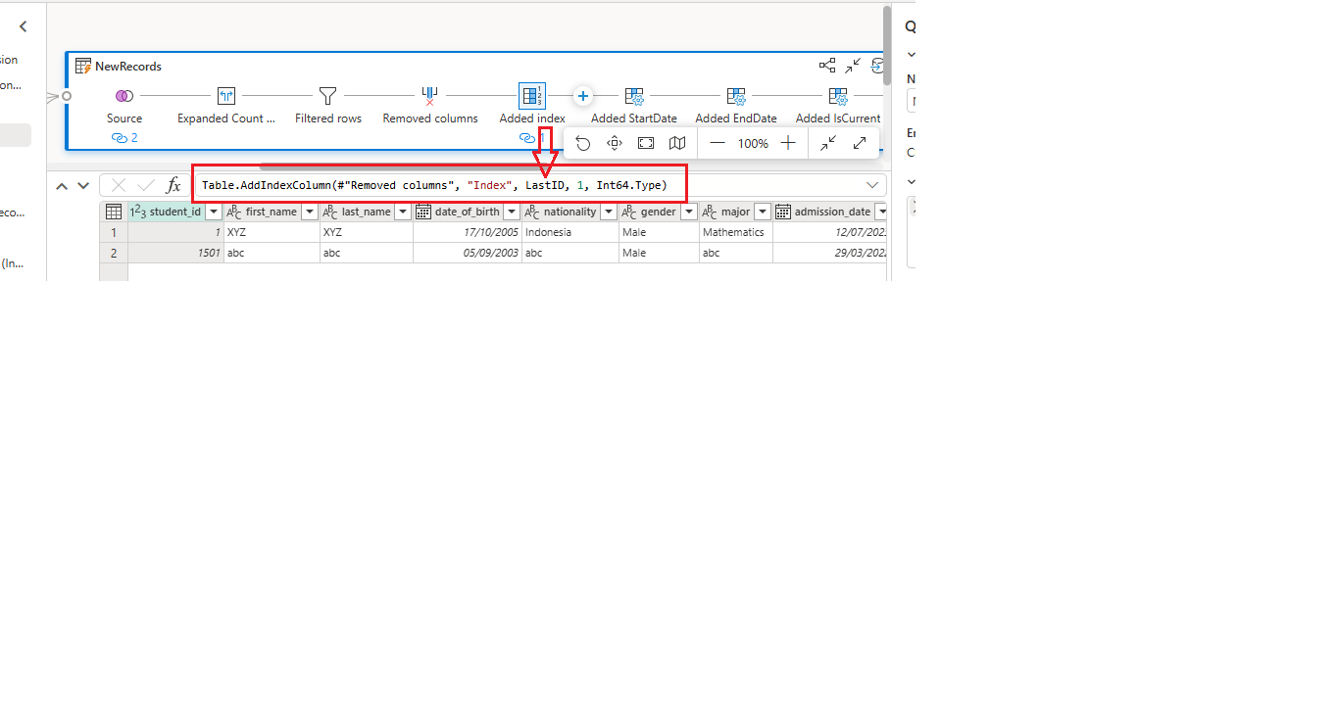Toggle the diagram mini-map
The height and width of the screenshot is (709, 1337).
click(x=677, y=143)
